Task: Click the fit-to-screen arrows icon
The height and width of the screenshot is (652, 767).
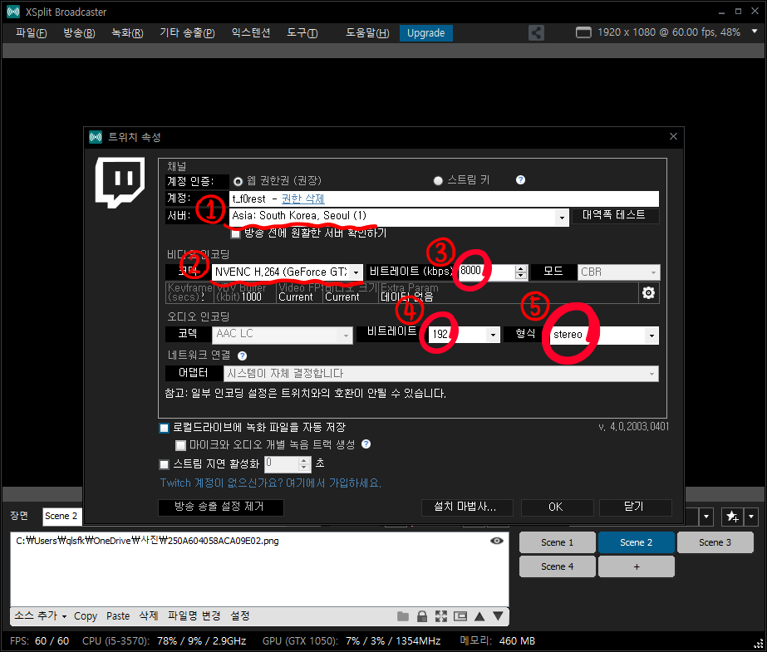Action: click(441, 616)
